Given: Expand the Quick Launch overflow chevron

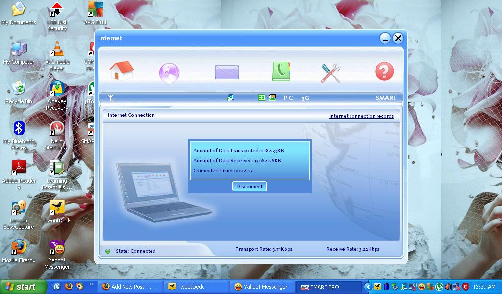Looking at the screenshot, I should (91, 285).
